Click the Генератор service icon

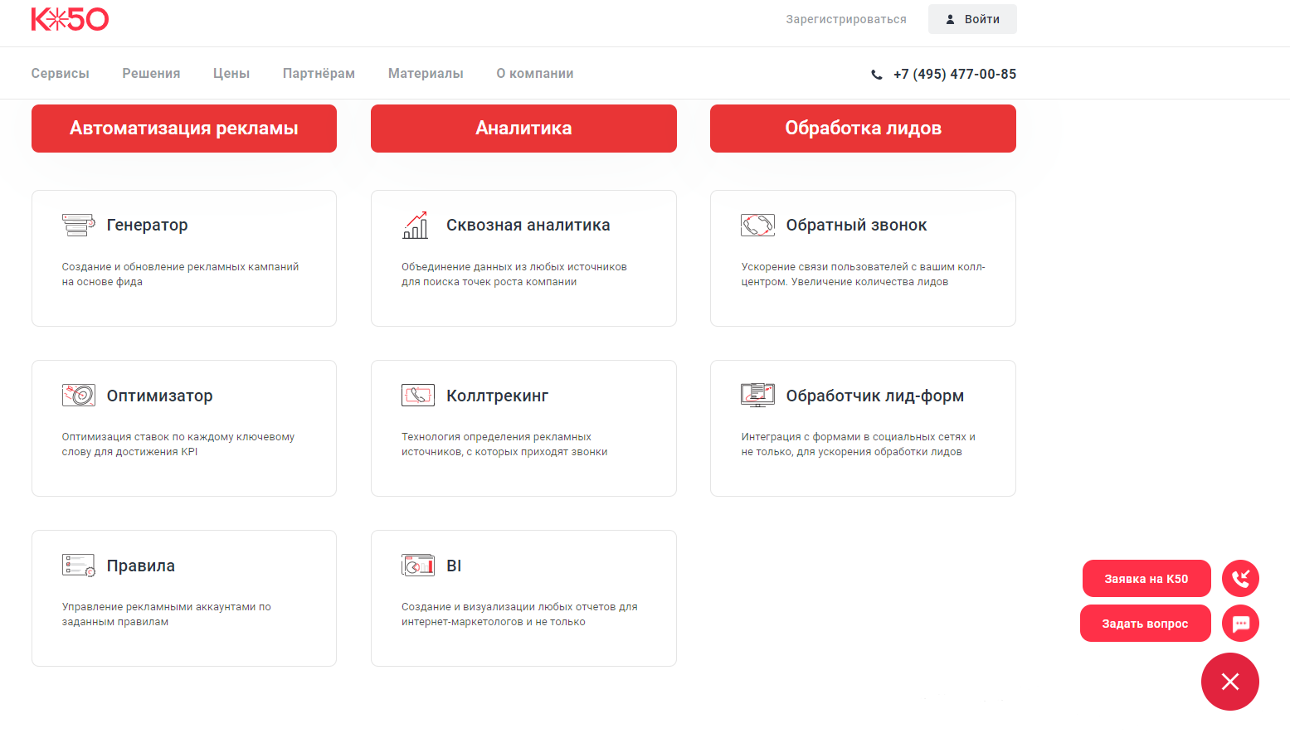click(x=79, y=225)
